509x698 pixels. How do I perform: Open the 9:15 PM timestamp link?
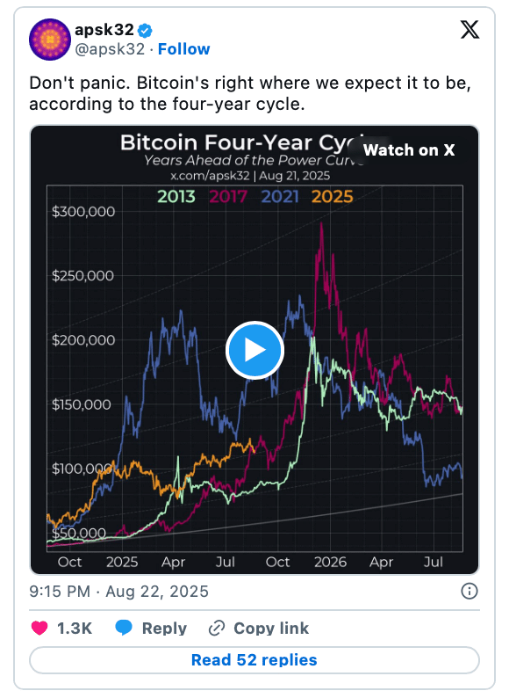118,591
